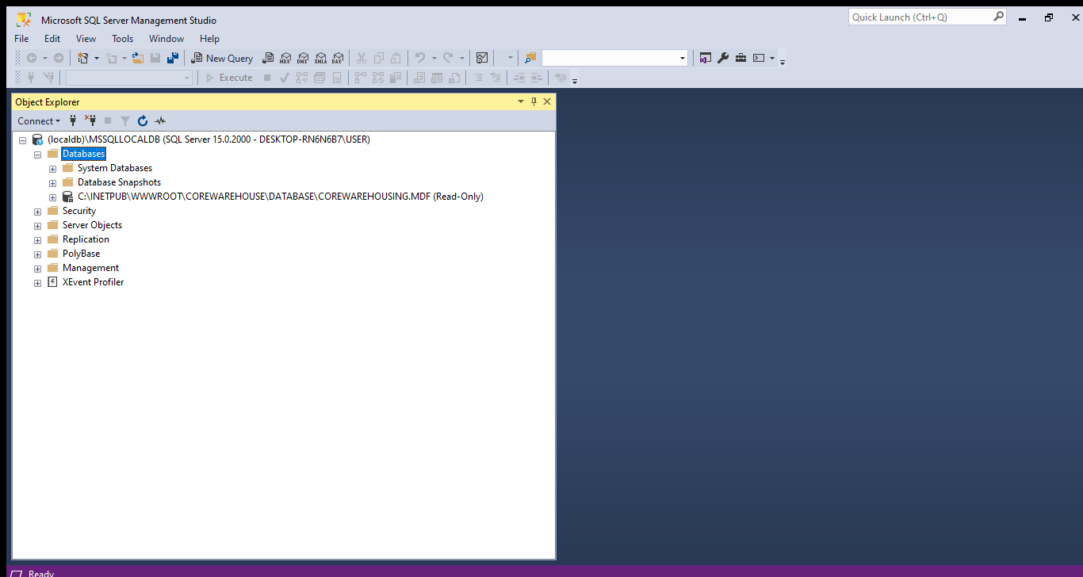The width and height of the screenshot is (1083, 577).
Task: Collapse the Databases folder
Action: 37,154
